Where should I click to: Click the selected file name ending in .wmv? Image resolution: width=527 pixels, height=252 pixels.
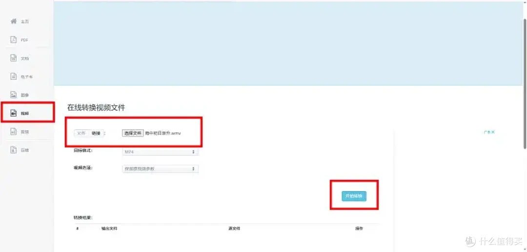point(163,133)
